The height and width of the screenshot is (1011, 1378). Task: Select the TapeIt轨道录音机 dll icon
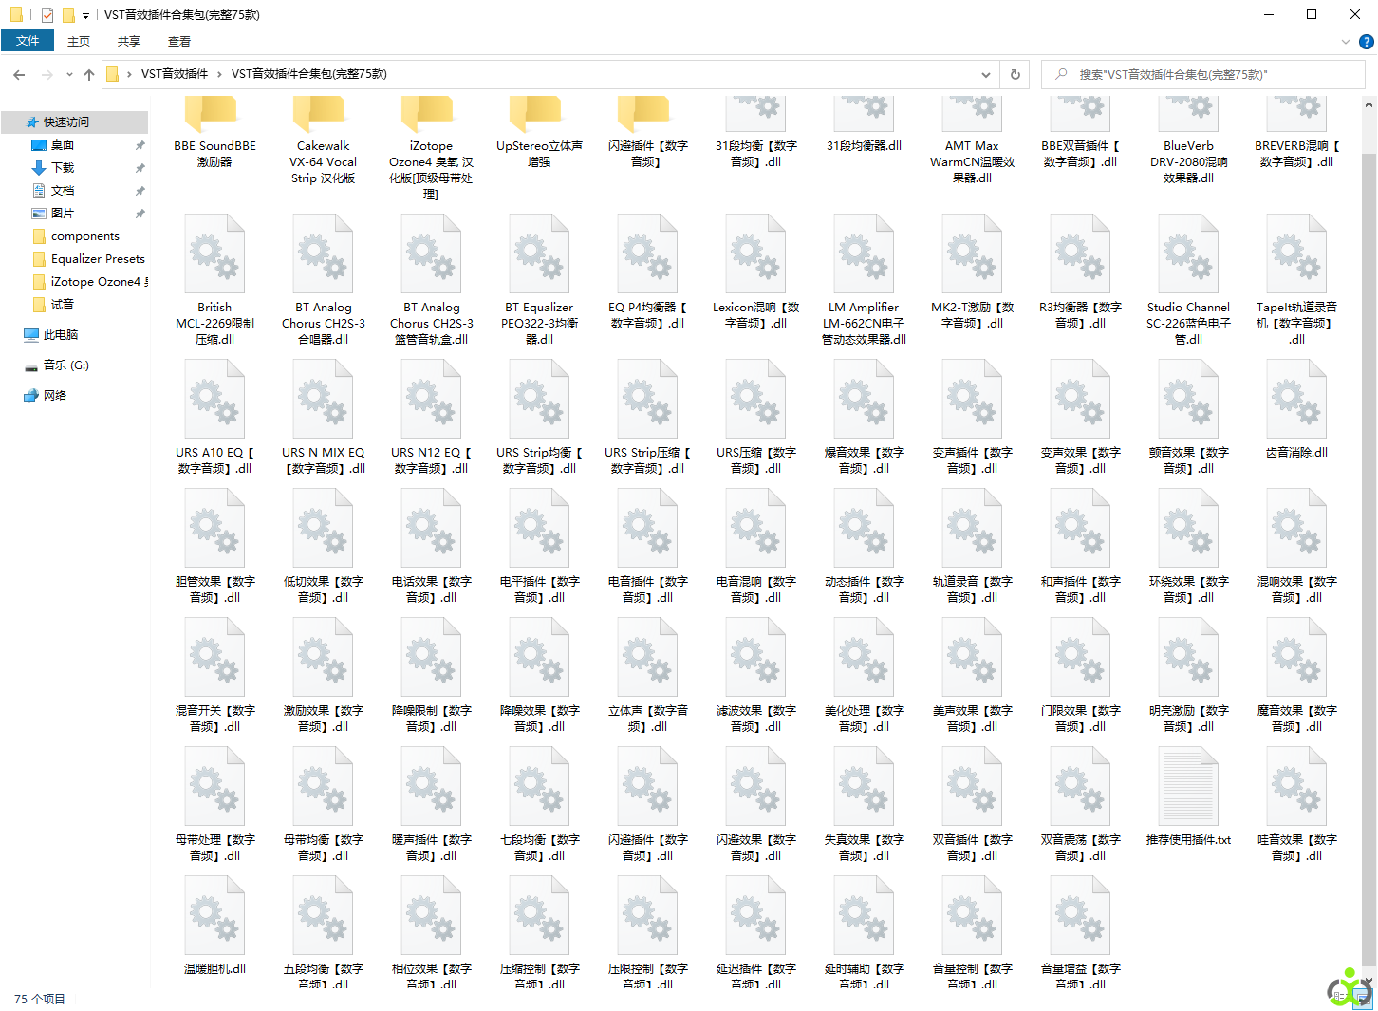[x=1296, y=253]
